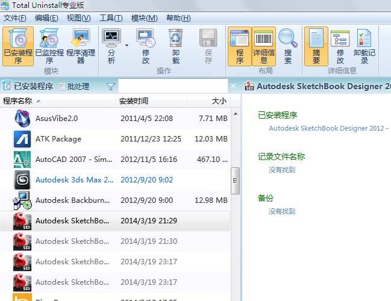
Task: Open the 编辑(E) menu
Action: tap(46, 18)
